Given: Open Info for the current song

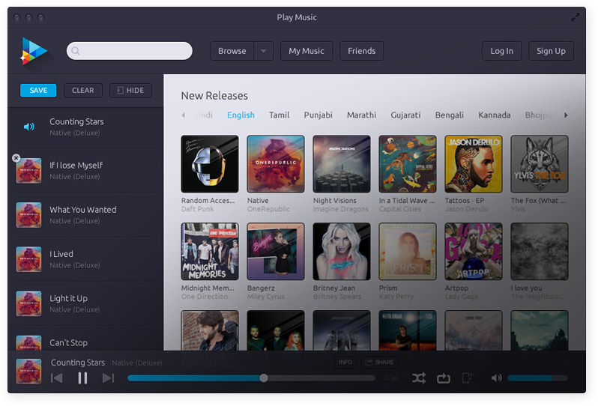Looking at the screenshot, I should click(x=345, y=362).
